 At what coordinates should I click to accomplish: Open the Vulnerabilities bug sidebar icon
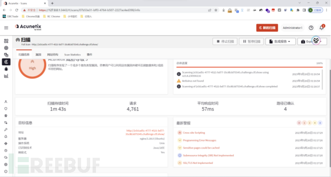tap(6, 69)
